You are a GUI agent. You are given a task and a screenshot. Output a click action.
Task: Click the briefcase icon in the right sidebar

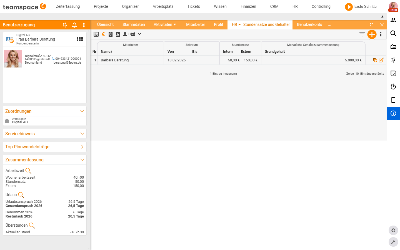pyautogui.click(x=393, y=47)
